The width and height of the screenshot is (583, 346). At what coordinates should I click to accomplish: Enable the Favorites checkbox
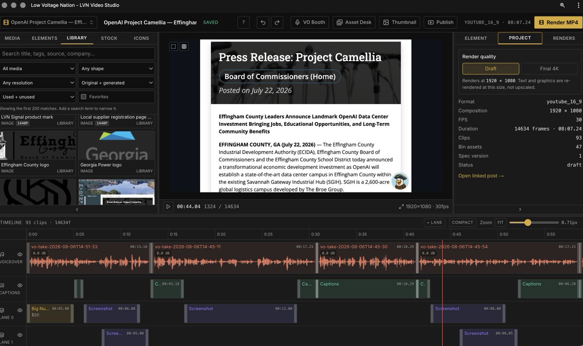coord(84,97)
